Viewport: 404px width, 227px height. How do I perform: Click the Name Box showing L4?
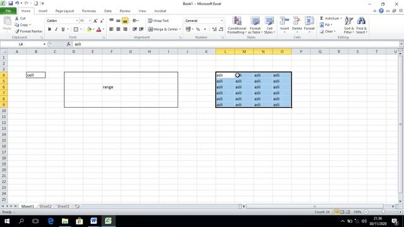pos(21,44)
